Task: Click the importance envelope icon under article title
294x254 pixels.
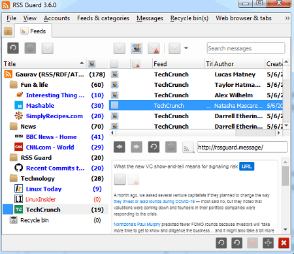Action: point(133,180)
